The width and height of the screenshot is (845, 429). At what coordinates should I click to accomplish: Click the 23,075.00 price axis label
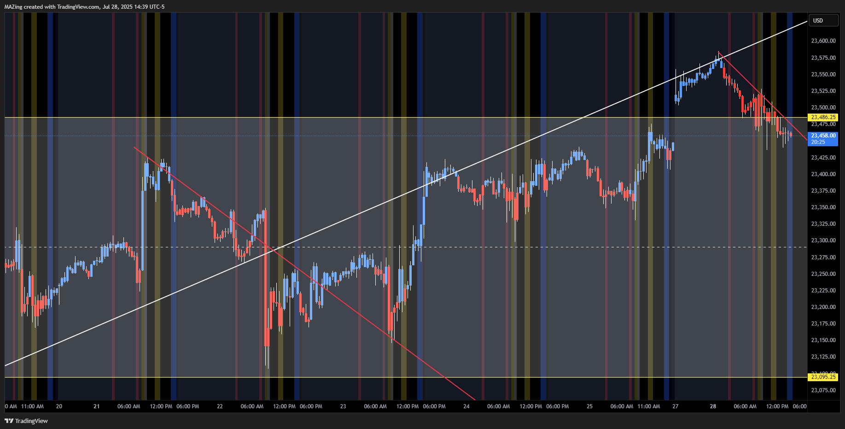823,390
